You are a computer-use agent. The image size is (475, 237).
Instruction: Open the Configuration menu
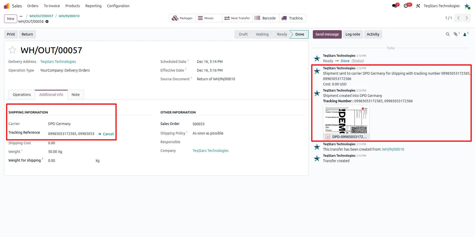(118, 6)
